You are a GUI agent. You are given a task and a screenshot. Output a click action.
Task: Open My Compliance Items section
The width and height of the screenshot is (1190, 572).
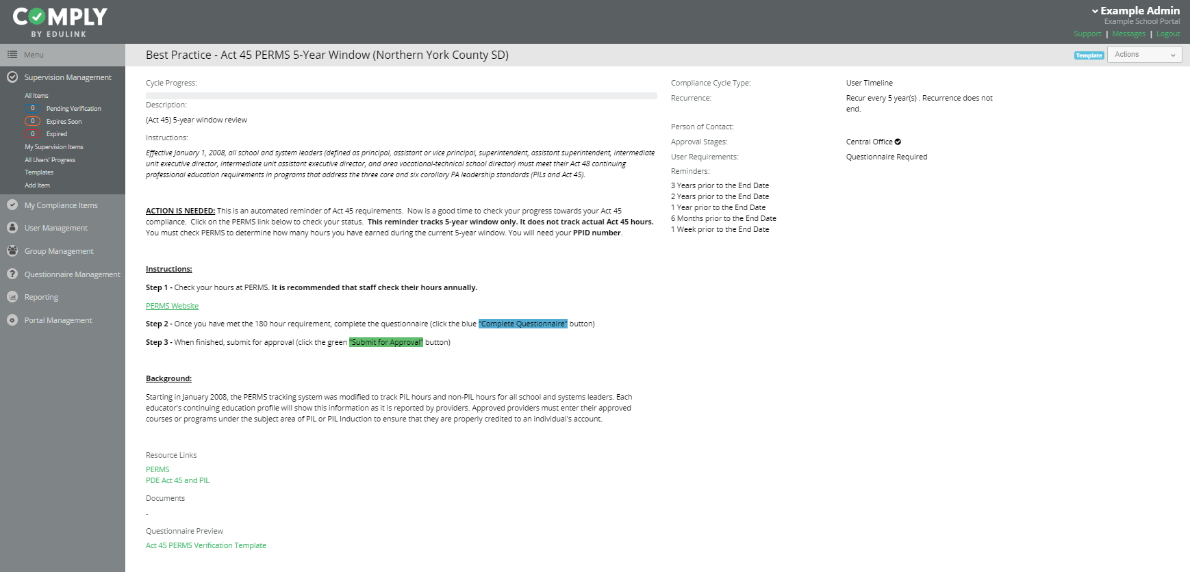pyautogui.click(x=61, y=205)
